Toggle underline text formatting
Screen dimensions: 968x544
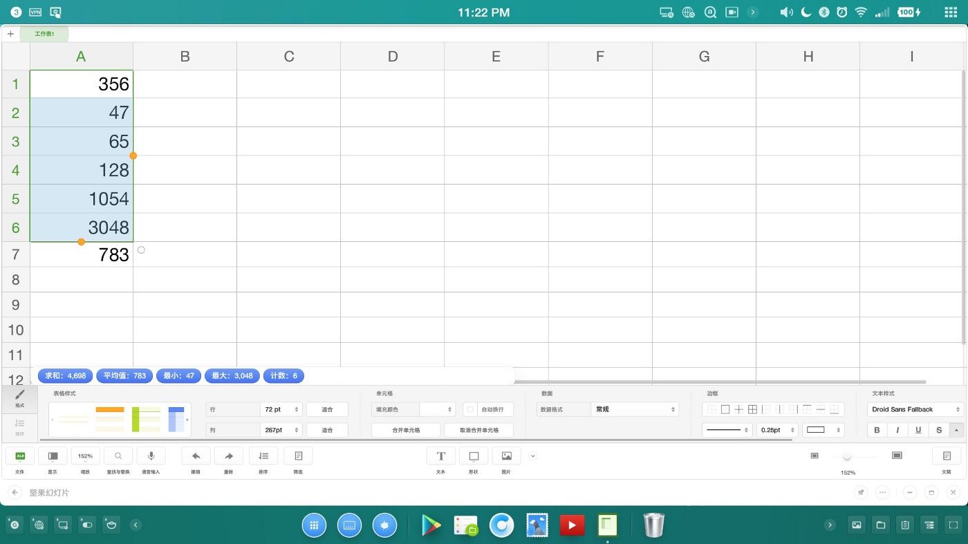coord(918,430)
